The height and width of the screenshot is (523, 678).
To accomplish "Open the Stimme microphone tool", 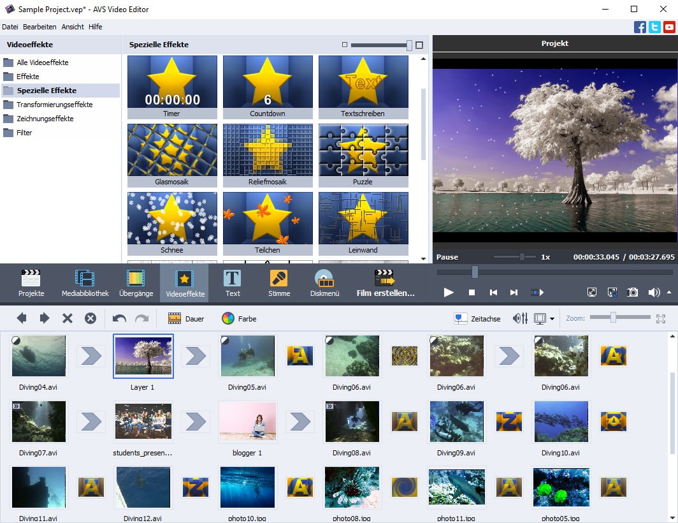I will [x=278, y=284].
